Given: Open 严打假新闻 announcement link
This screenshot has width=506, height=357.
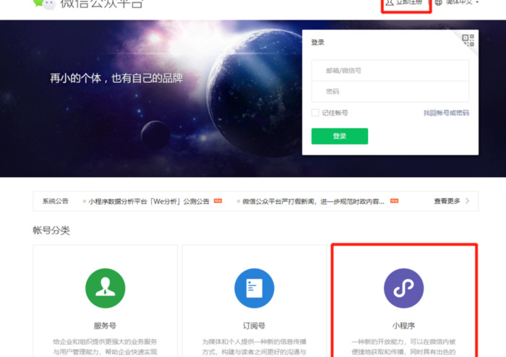Looking at the screenshot, I should click(x=313, y=201).
